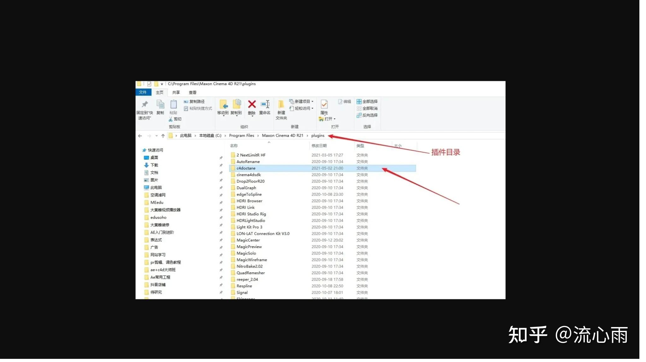Click the Rename (重命名) icon
The height and width of the screenshot is (362, 646).
point(265,105)
